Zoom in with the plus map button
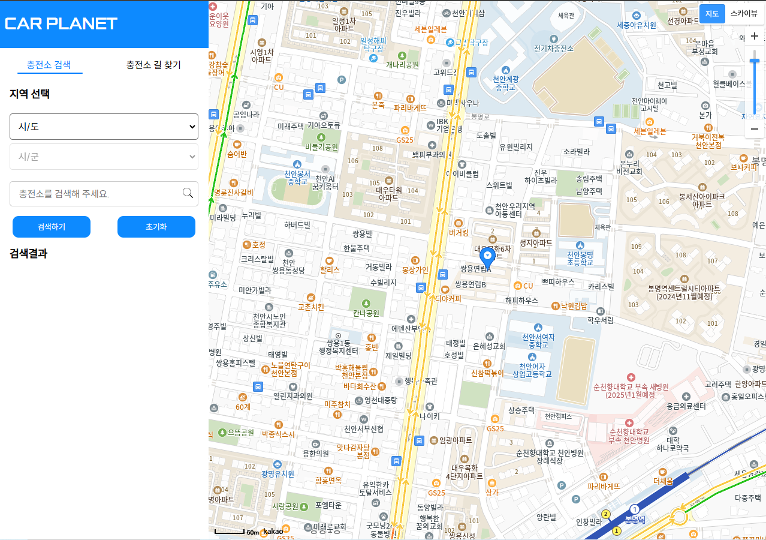The height and width of the screenshot is (540, 766). coord(755,36)
